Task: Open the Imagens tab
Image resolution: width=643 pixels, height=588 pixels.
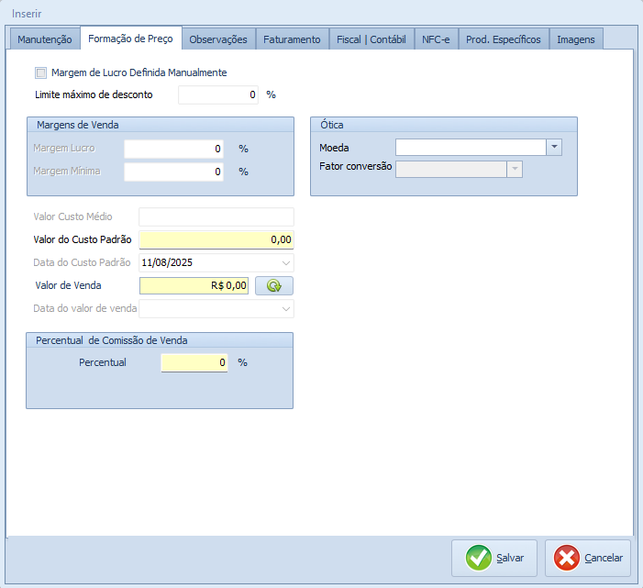Action: [576, 39]
